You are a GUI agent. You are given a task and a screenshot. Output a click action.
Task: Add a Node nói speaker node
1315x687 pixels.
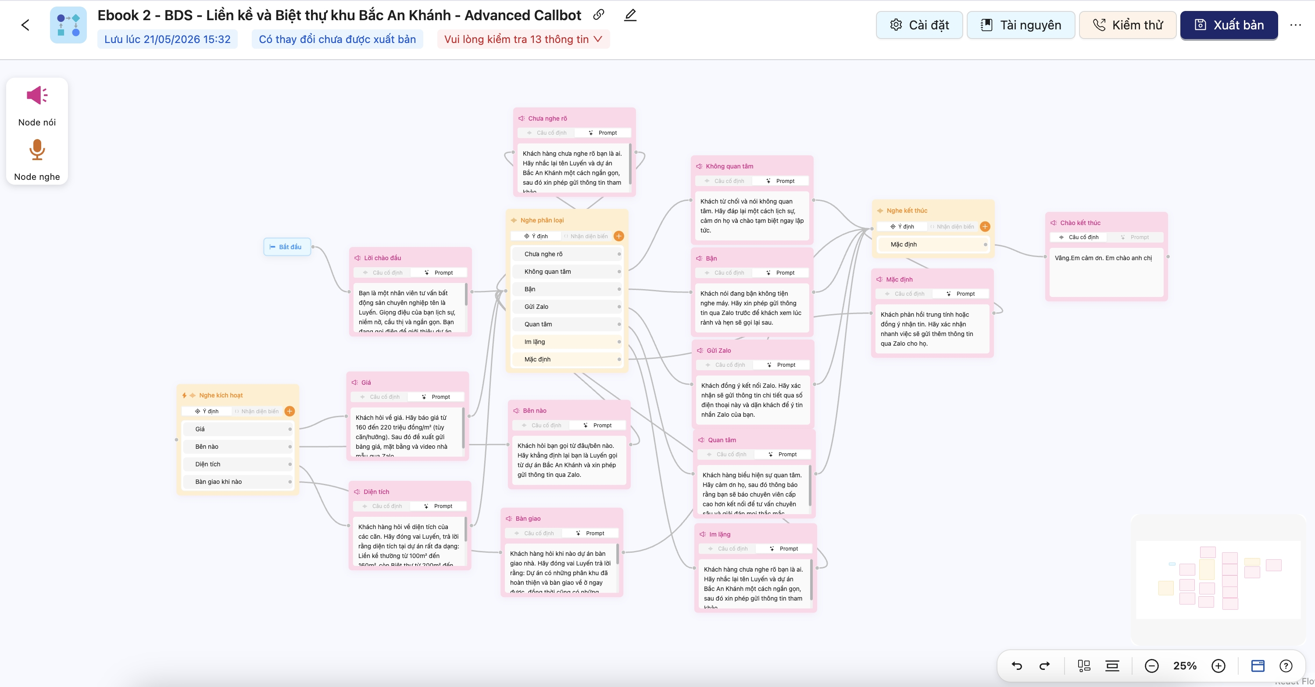(37, 105)
